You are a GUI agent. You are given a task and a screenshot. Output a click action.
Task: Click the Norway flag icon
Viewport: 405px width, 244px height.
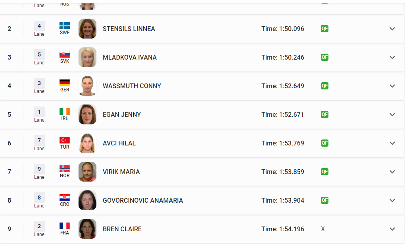[x=65, y=169]
